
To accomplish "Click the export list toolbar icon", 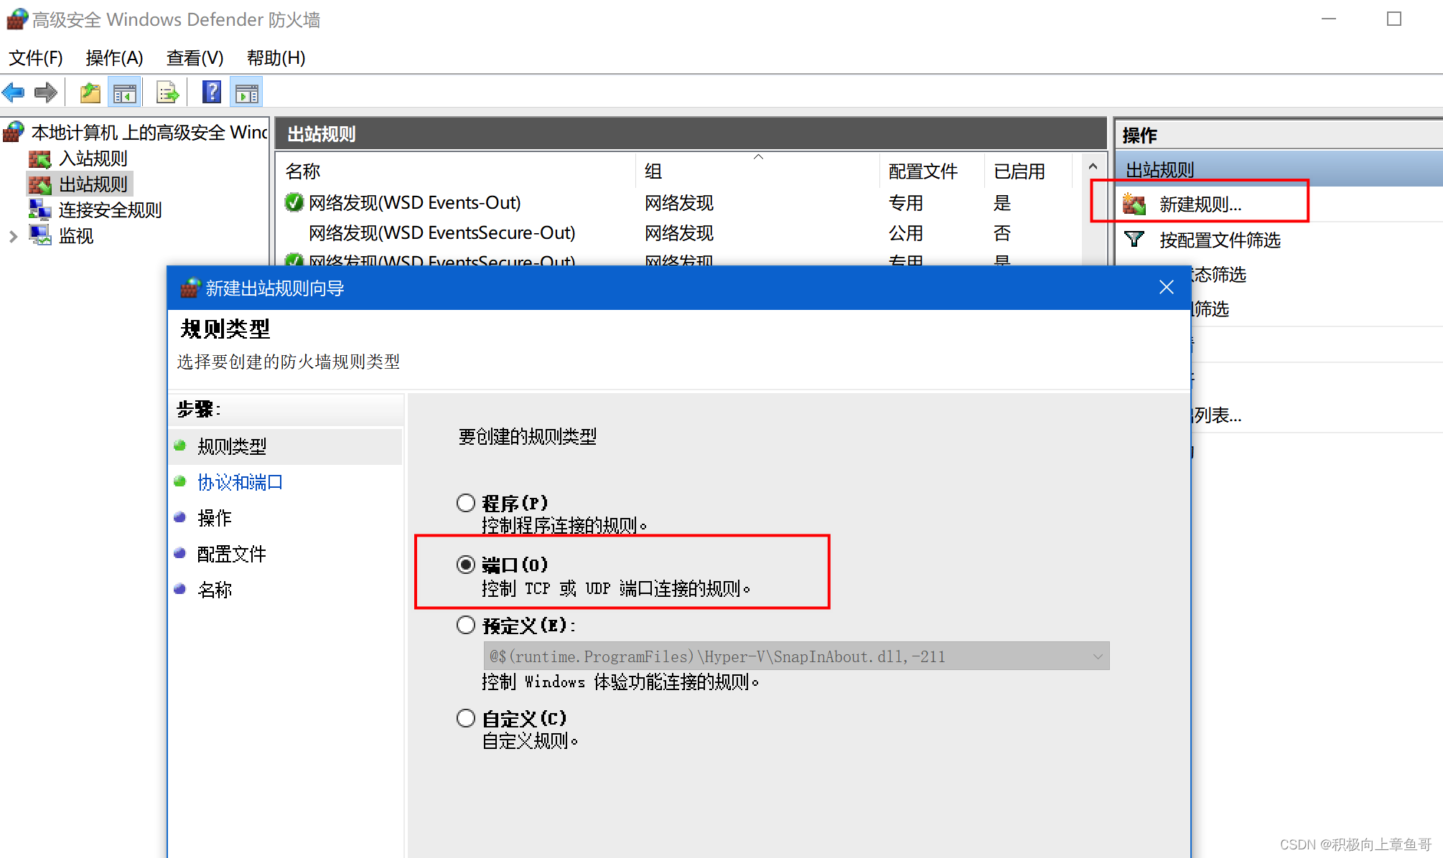I will coord(167,93).
